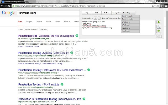The height and width of the screenshot is (105, 168).
Task: Open Penetration Testing Professional Test Tools link
Action: (52, 70)
